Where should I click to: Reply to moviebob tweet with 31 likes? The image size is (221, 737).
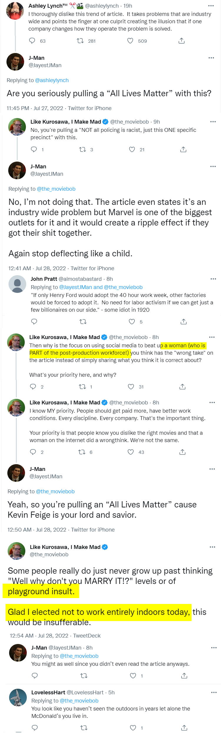tap(33, 386)
